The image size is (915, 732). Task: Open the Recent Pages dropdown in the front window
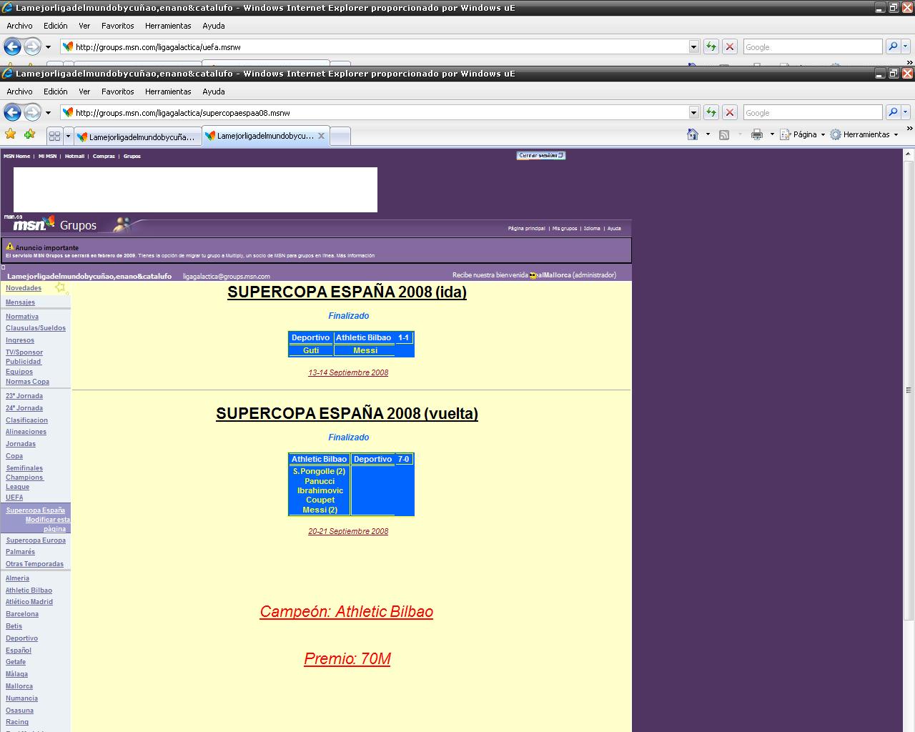[x=48, y=112]
